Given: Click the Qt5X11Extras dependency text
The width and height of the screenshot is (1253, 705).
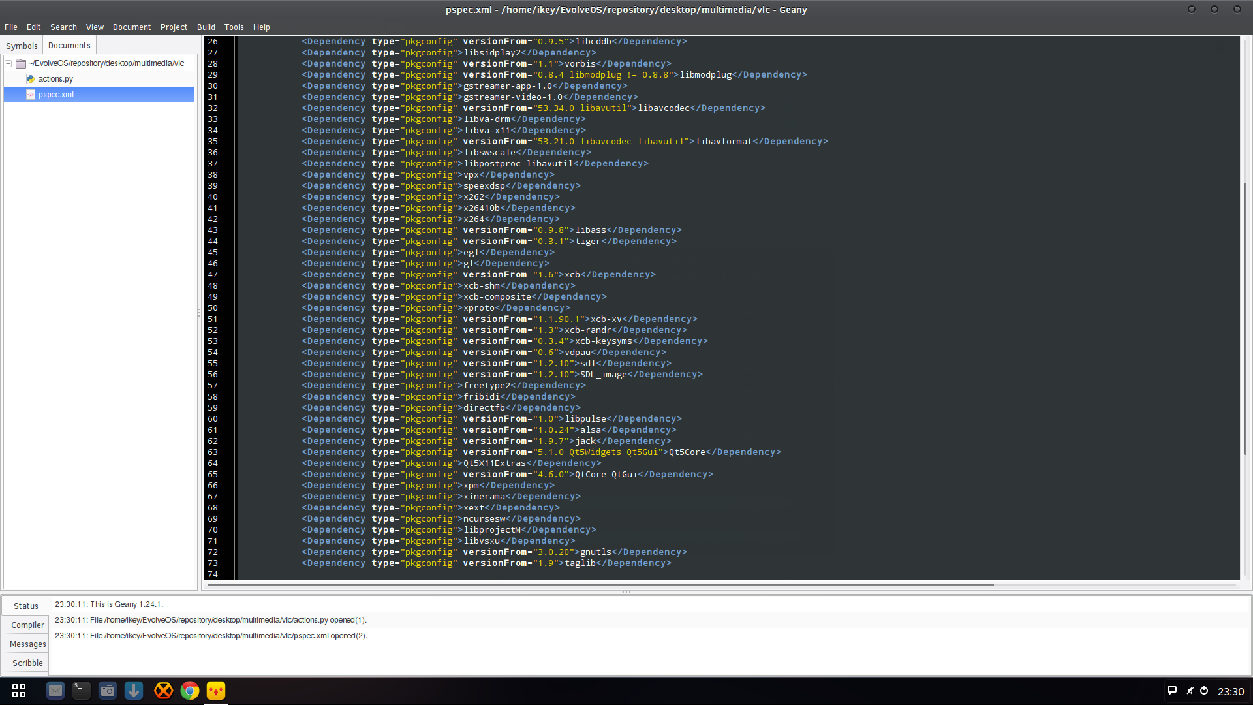Looking at the screenshot, I should [x=495, y=463].
